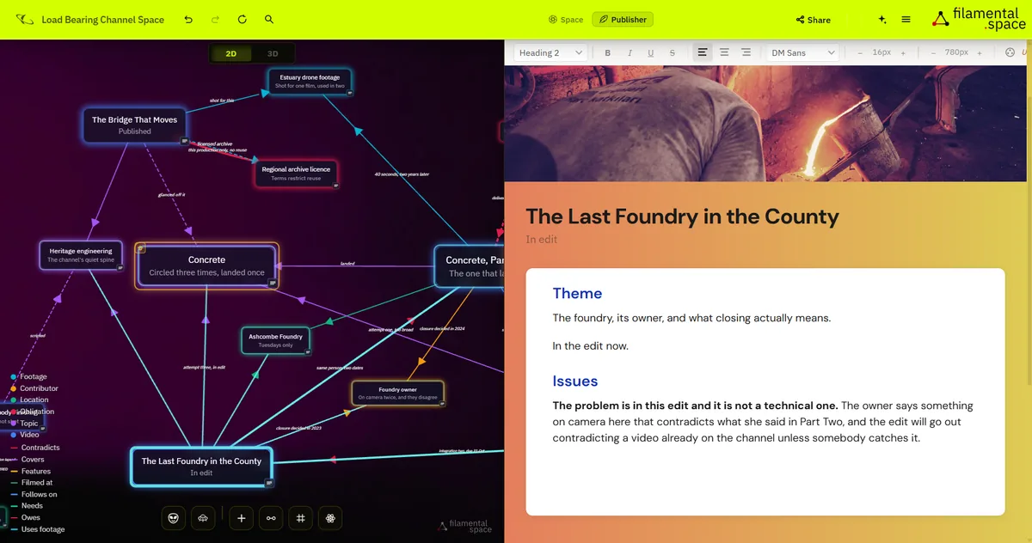Click the redo arrow icon
Screen dimensions: 1032x543
215,19
